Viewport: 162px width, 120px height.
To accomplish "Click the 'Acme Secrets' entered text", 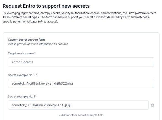I will click(22, 62).
